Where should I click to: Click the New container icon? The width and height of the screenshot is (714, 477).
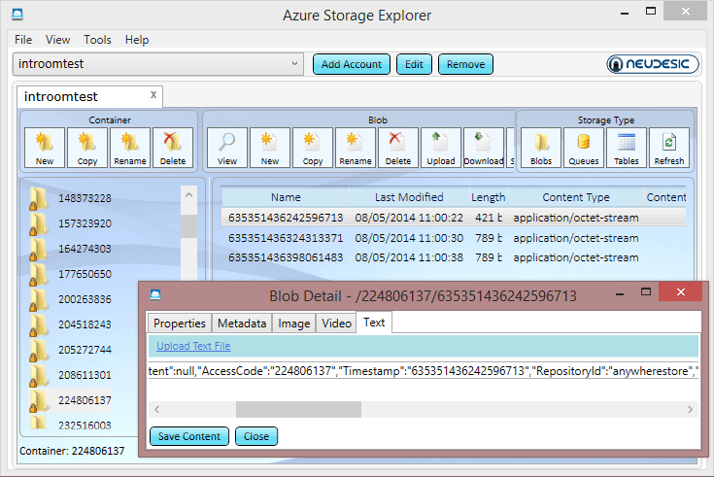pyautogui.click(x=45, y=148)
